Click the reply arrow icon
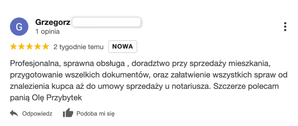This screenshot has height=126, width=298. tap(14, 113)
